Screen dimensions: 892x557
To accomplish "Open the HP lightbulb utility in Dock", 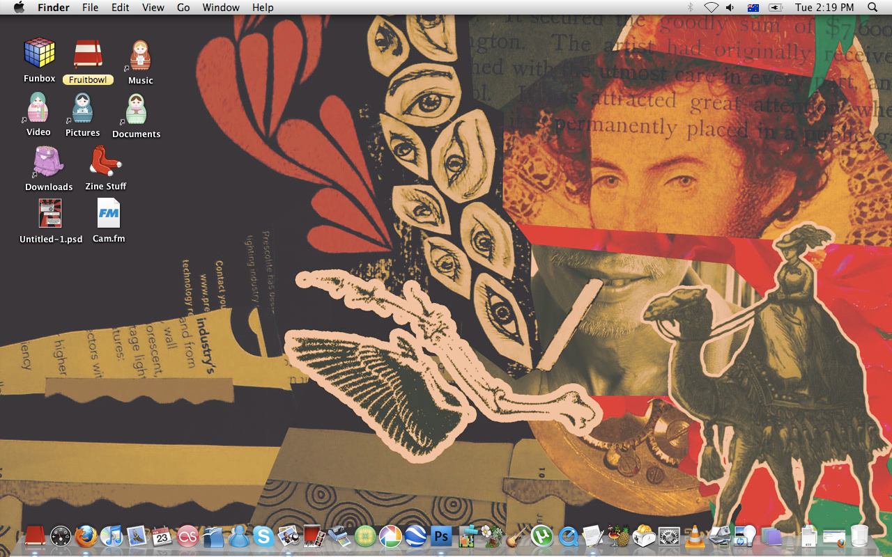I will [745, 536].
